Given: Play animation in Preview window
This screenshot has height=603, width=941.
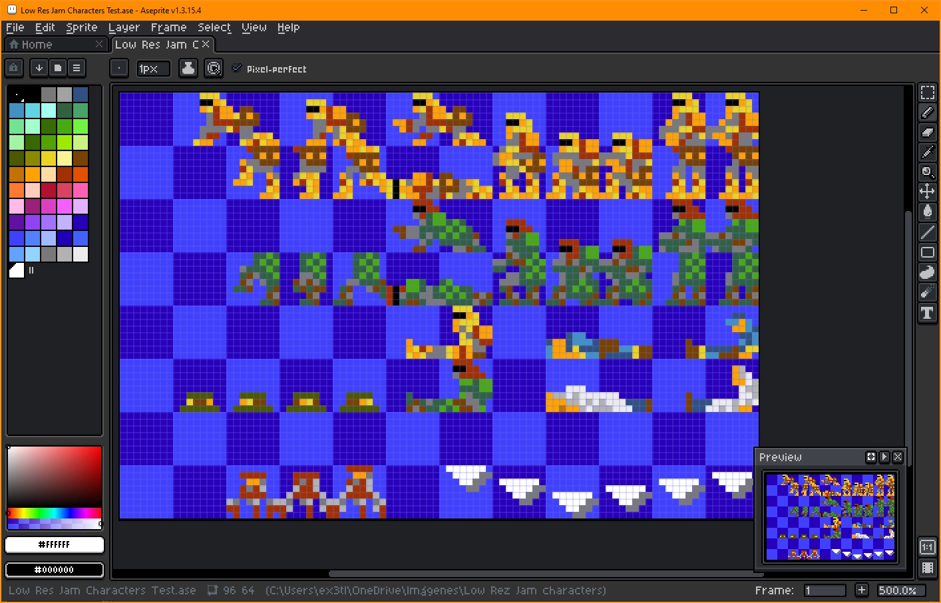Looking at the screenshot, I should point(884,457).
